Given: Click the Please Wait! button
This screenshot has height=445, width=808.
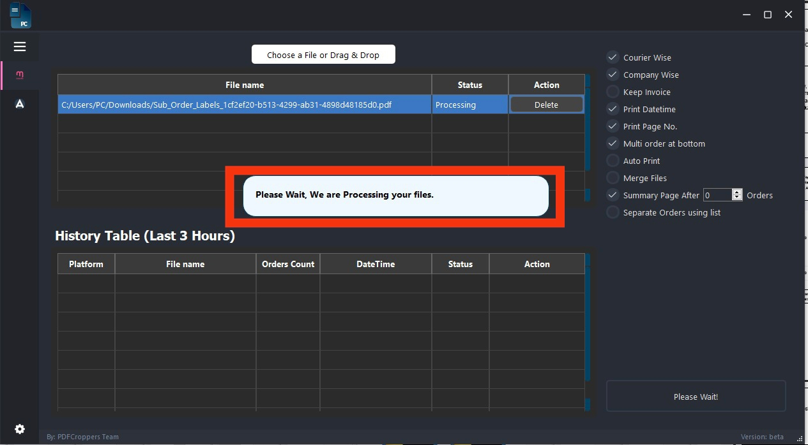Looking at the screenshot, I should [696, 397].
